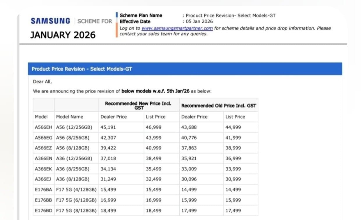Click the Samsung logo
This screenshot has height=220, width=361.
[50, 21]
